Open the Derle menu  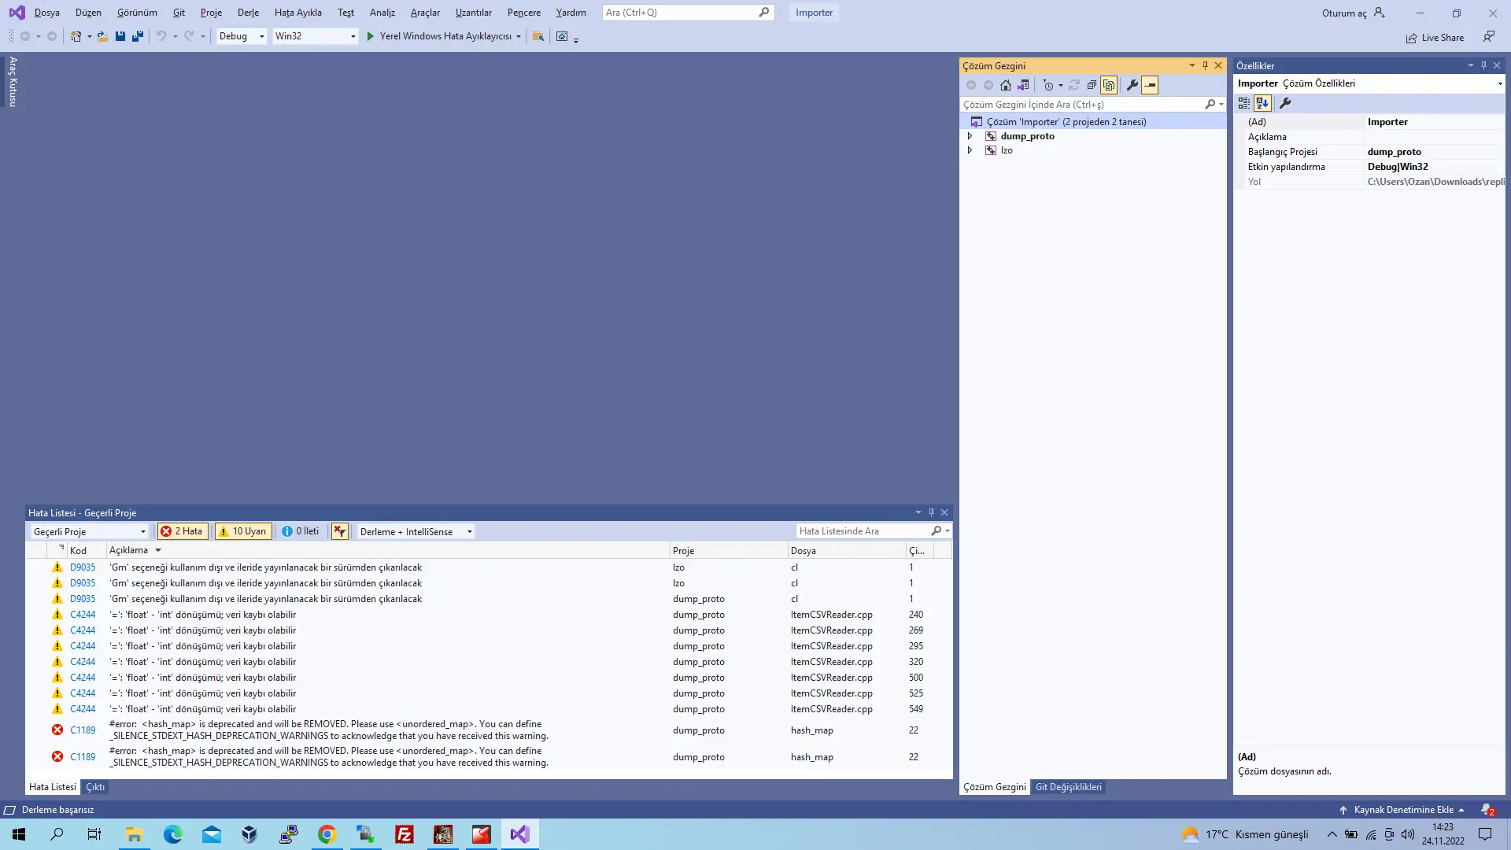pyautogui.click(x=248, y=13)
